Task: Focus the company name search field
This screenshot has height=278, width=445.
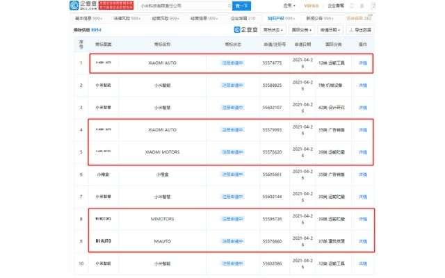Action: point(184,6)
